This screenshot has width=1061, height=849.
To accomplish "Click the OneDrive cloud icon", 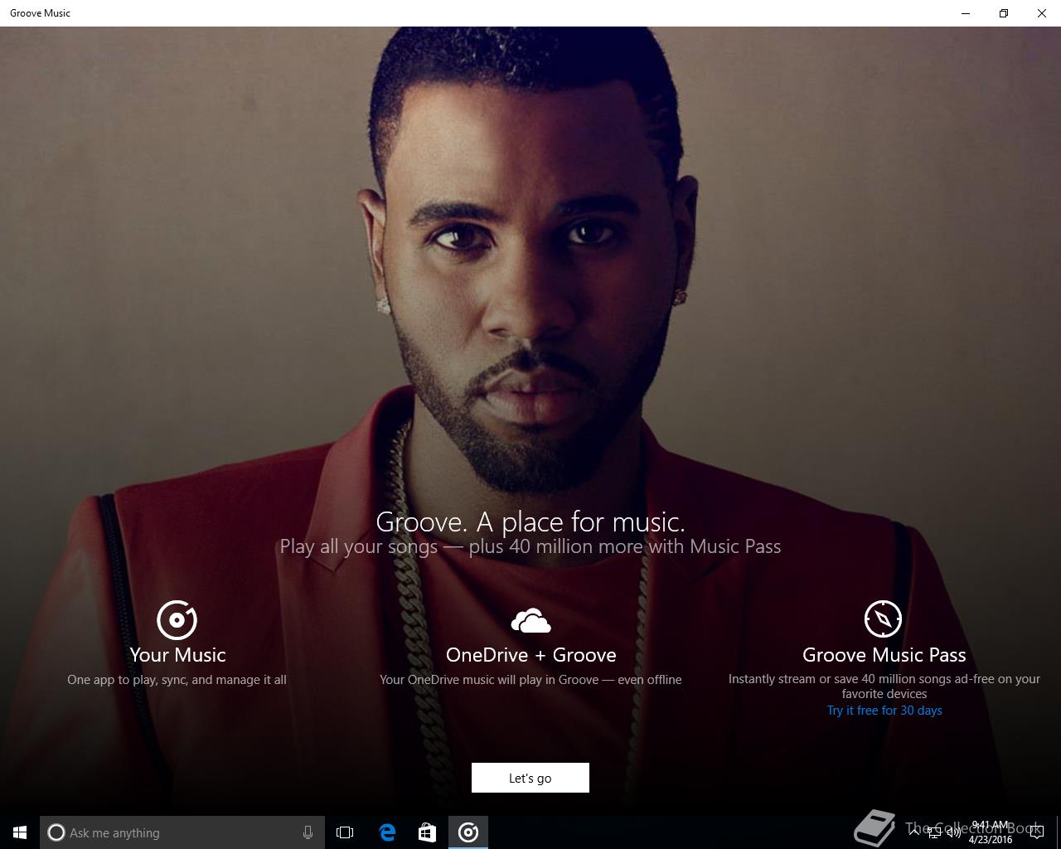I will (x=530, y=620).
